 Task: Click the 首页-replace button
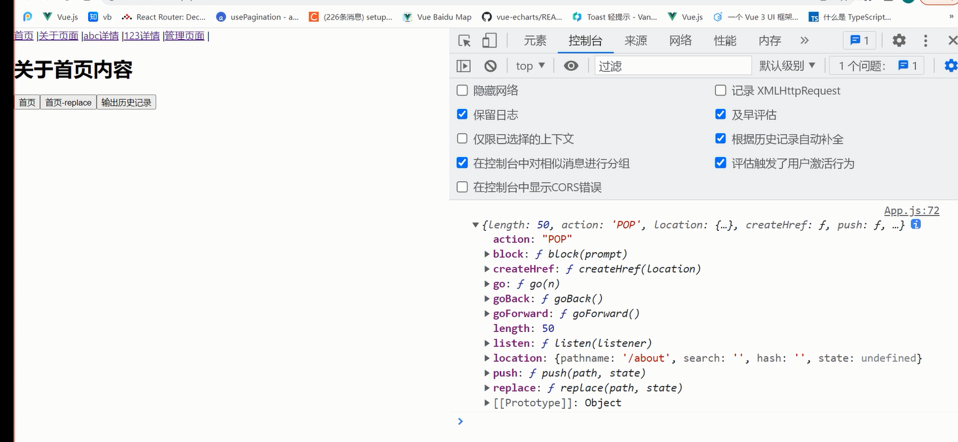(68, 102)
